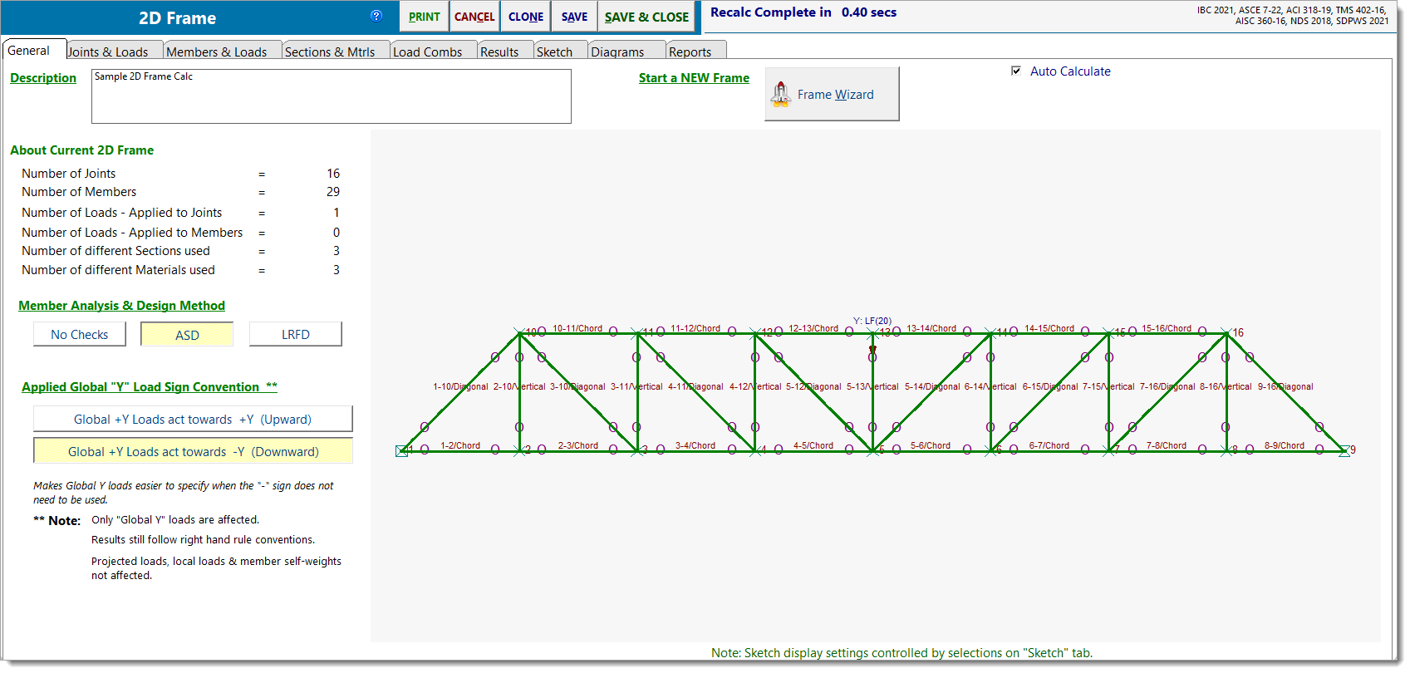
Task: Select the LRFD design method
Action: 295,335
